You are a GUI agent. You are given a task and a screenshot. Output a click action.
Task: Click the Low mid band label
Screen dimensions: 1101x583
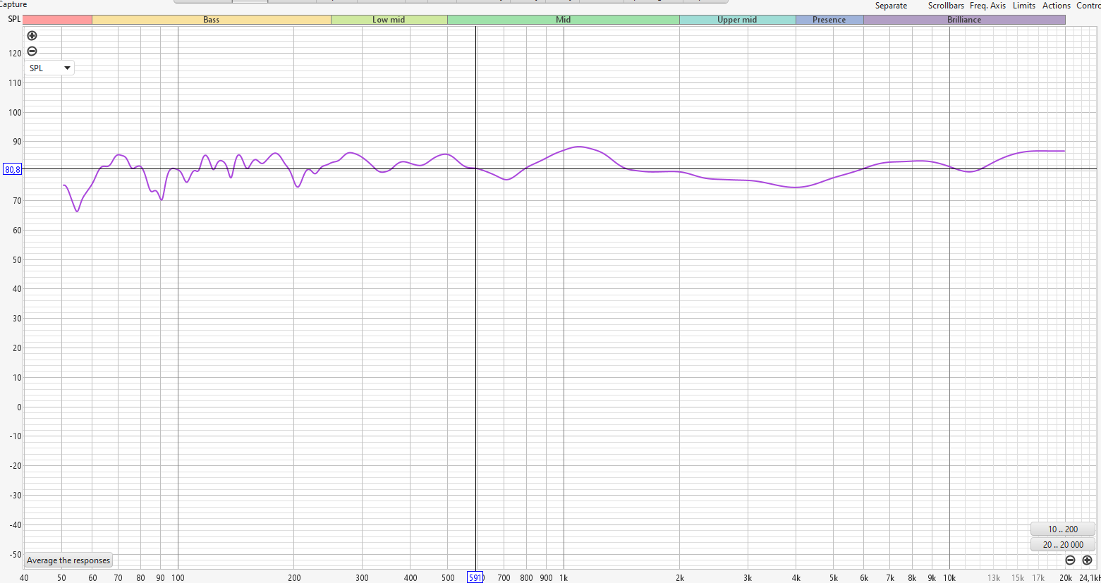tap(389, 20)
